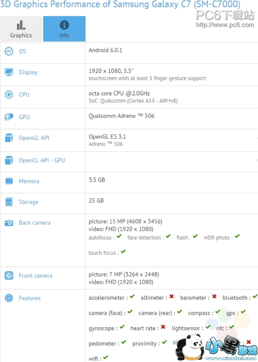Screen dimensions: 258x362
Task: Click the Features label
Action: (x=30, y=298)
